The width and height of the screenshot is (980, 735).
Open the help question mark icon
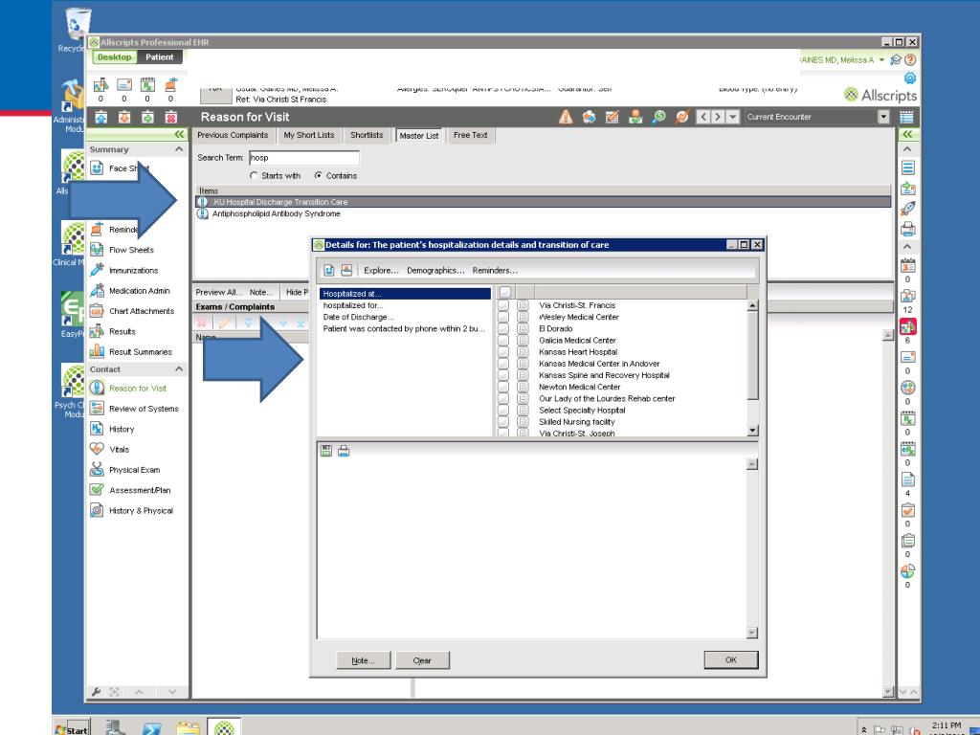point(910,60)
